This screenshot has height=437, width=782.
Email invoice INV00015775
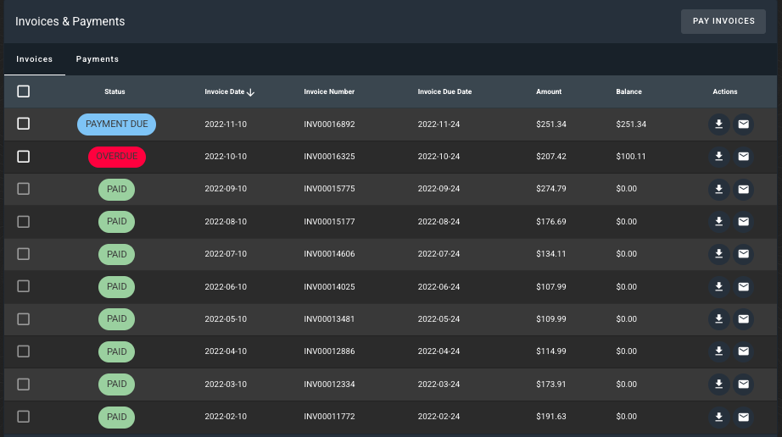pyautogui.click(x=743, y=189)
